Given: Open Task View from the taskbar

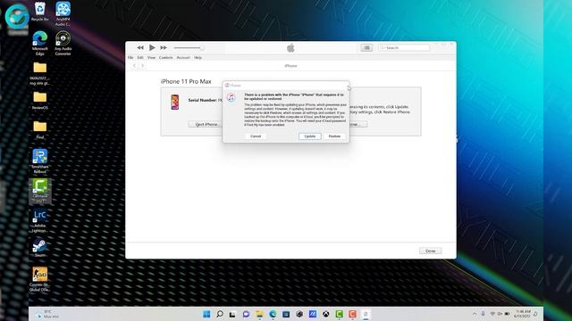Looking at the screenshot, I should pos(232,314).
